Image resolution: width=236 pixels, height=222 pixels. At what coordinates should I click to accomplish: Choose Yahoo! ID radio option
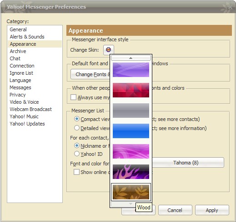coord(77,154)
